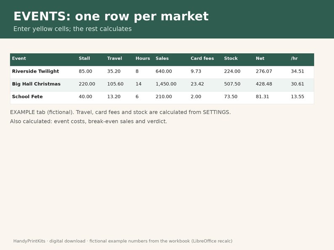Click Big Hall Christmas per-hour value 30.61
Image resolution: width=334 pixels, height=250 pixels.
[x=297, y=84]
